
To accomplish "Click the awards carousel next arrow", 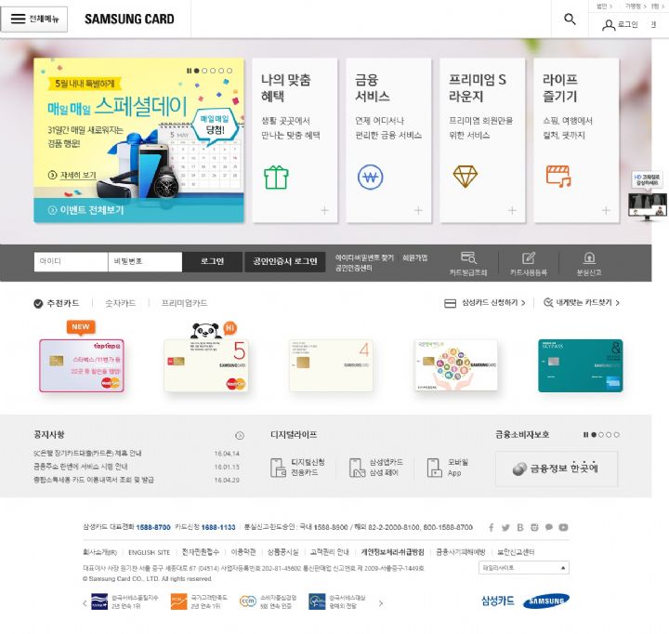I will 381,603.
